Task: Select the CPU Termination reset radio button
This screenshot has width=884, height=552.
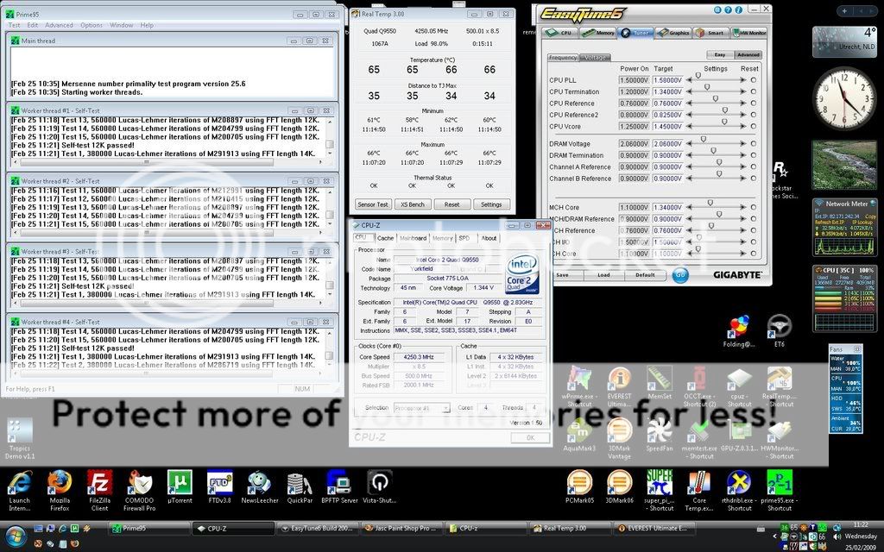Action: click(754, 91)
